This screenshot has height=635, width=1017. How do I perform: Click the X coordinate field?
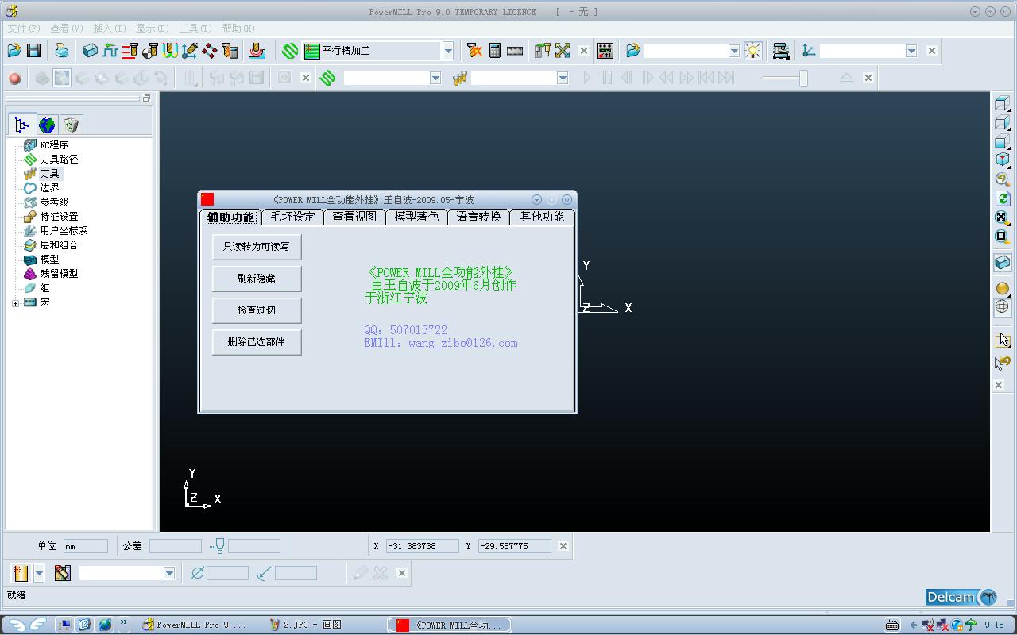[x=423, y=546]
